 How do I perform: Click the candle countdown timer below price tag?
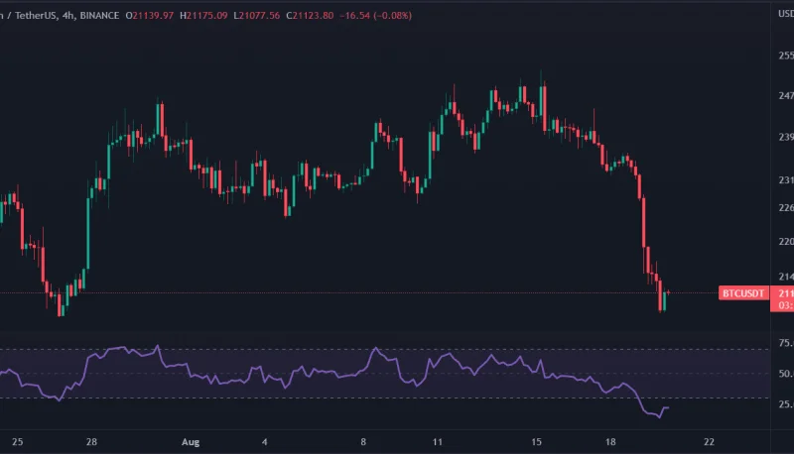pyautogui.click(x=784, y=305)
